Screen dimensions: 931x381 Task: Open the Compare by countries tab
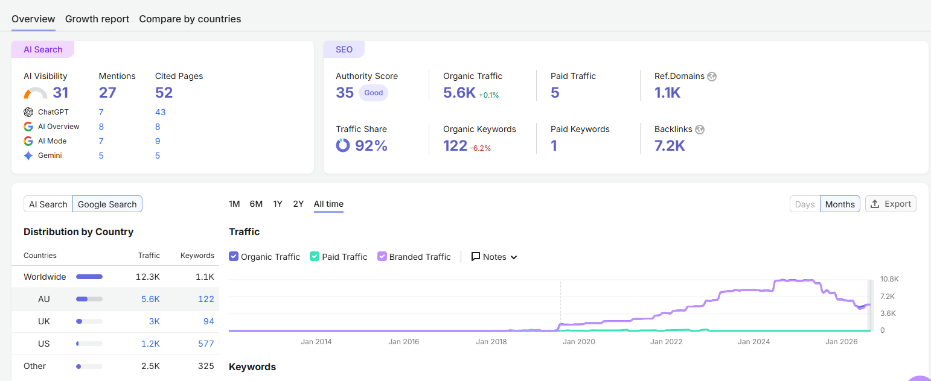(x=190, y=19)
